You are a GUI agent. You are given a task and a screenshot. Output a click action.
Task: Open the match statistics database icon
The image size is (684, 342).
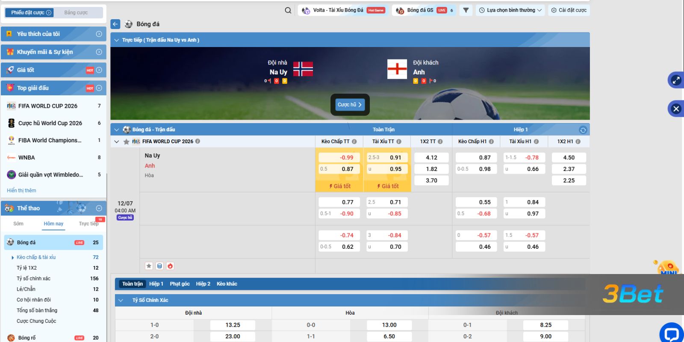[159, 266]
